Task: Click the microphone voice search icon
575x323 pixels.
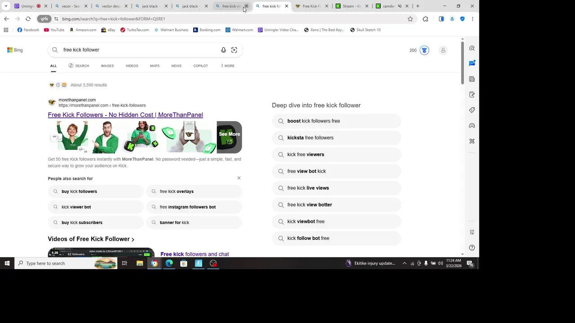Action: point(223,50)
